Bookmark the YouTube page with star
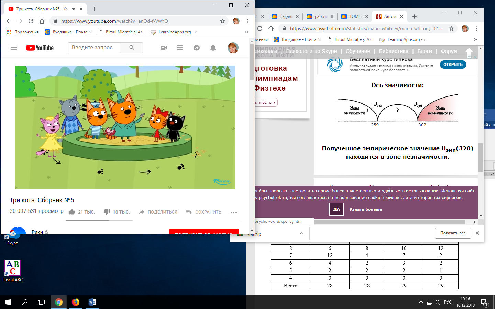The height and width of the screenshot is (309, 495). pos(222,21)
